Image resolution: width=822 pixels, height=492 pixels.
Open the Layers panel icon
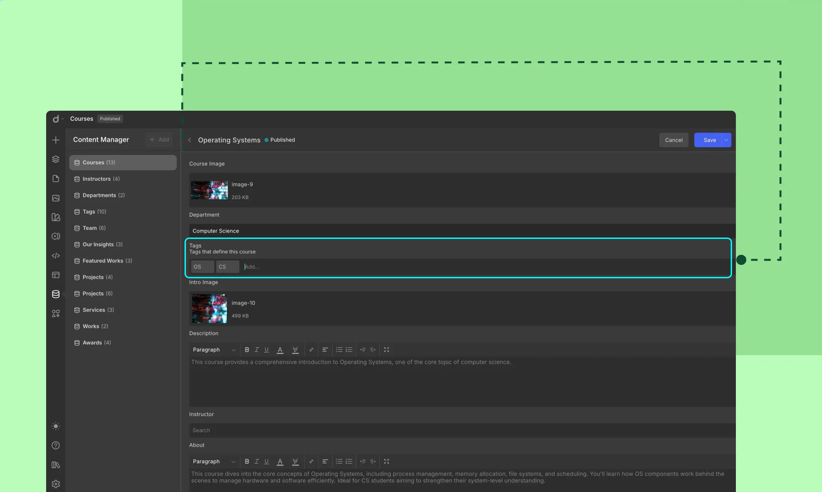click(56, 159)
